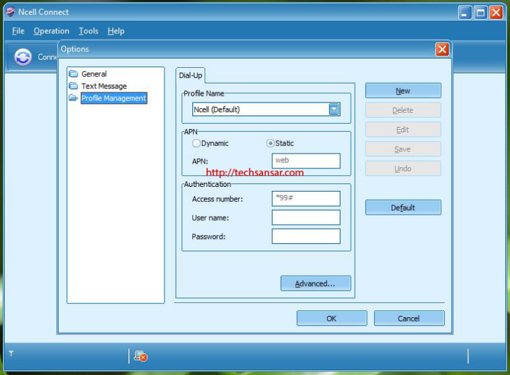
Task: Click the disconnected network icon in status bar
Action: (141, 356)
